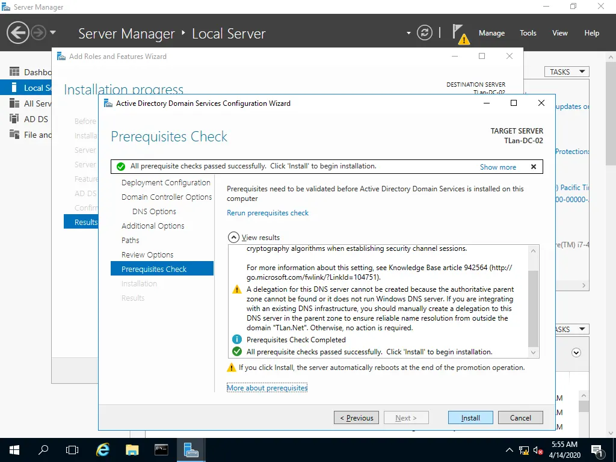Screen dimensions: 616x462
Task: Open the navigation history dropdown arrow
Action: 53,32
